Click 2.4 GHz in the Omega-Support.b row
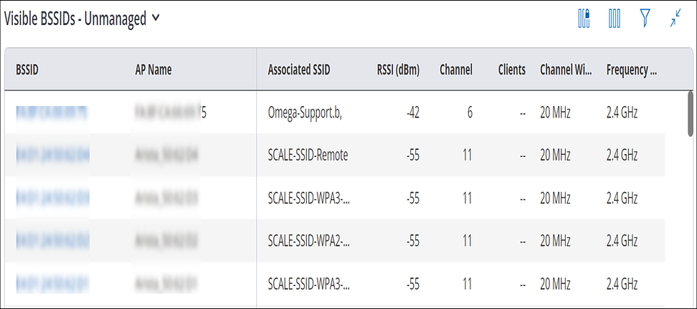This screenshot has height=309, width=697. click(622, 113)
